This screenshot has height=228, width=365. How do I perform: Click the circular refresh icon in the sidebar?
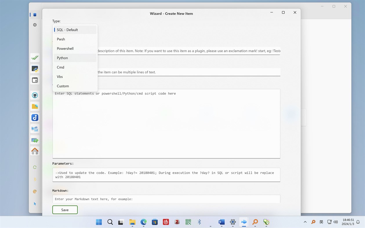click(x=35, y=167)
